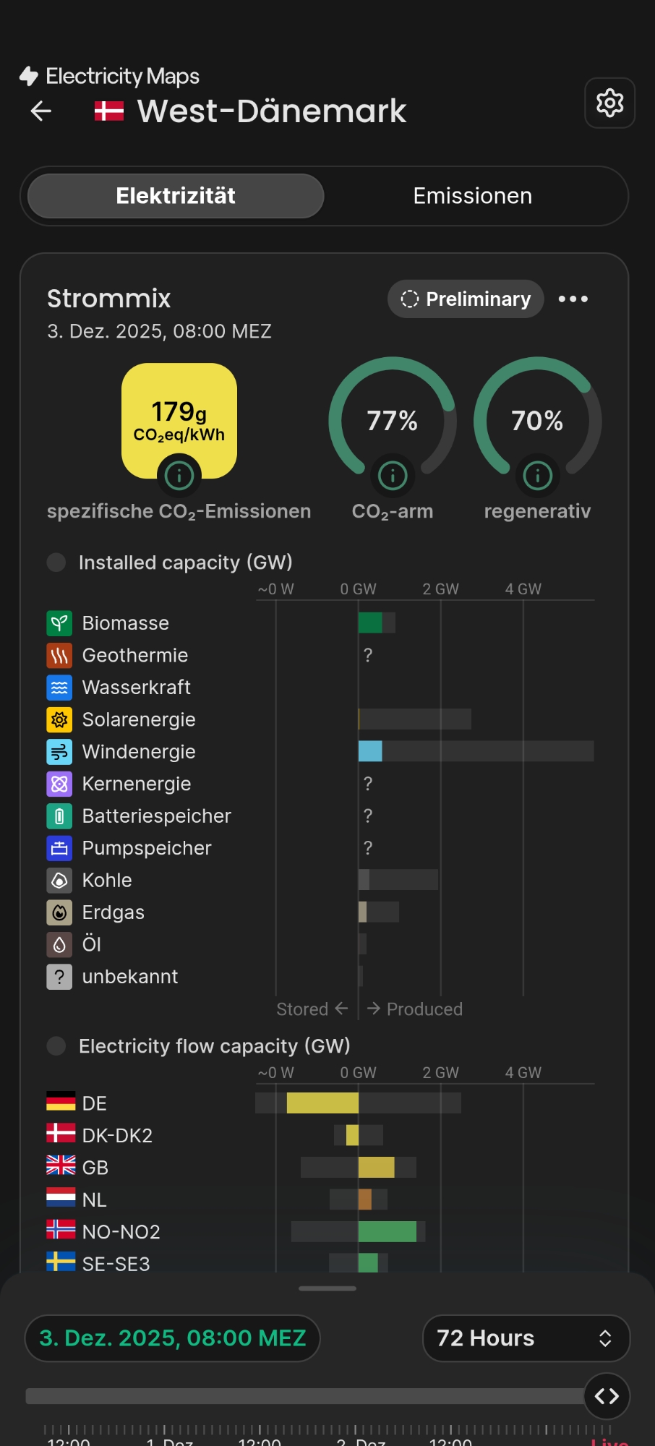Click the Solarenergie sun icon

[x=59, y=719]
